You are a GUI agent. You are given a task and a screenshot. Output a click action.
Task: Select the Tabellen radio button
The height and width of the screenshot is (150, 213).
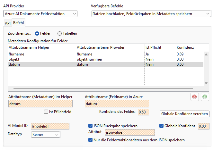point(59,33)
